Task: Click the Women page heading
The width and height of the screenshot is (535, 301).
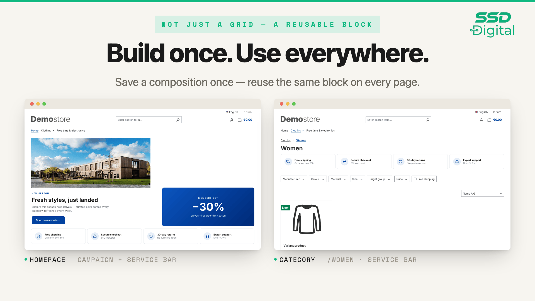Action: pyautogui.click(x=292, y=148)
